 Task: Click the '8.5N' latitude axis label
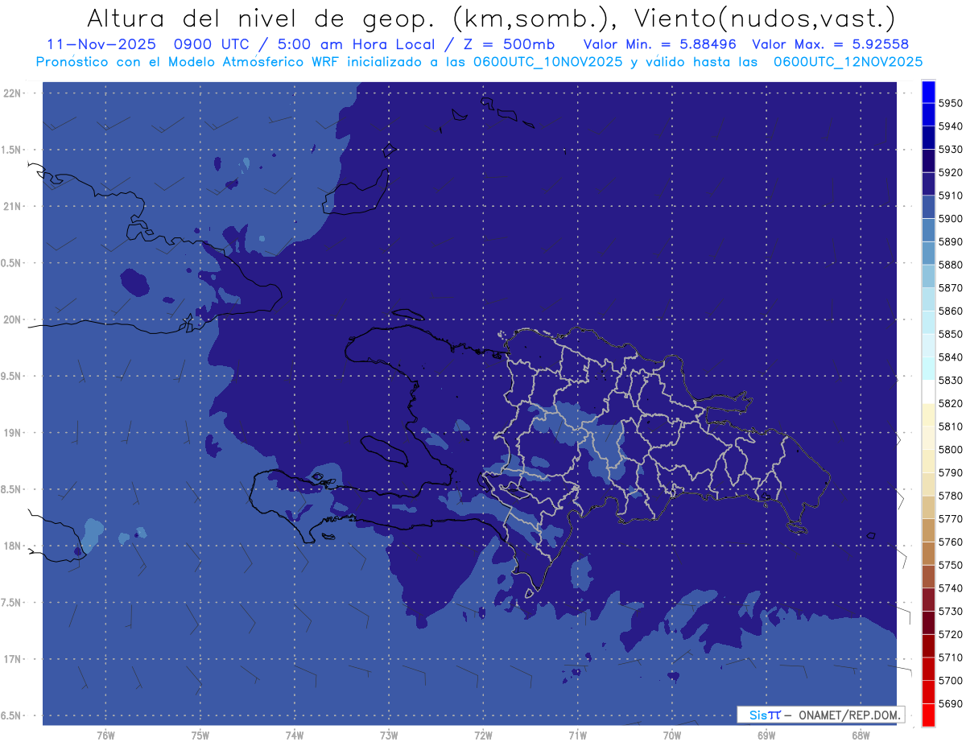point(12,489)
